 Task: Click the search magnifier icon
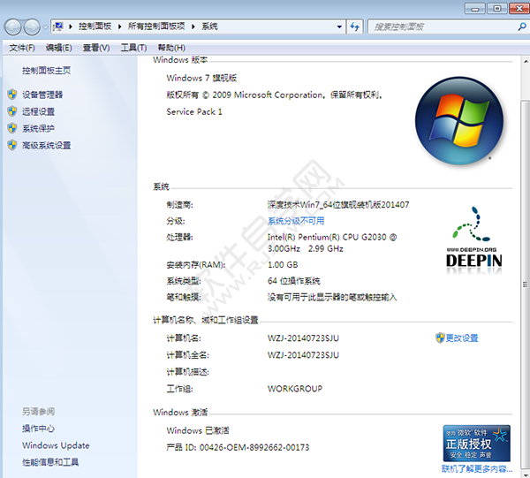(x=522, y=27)
